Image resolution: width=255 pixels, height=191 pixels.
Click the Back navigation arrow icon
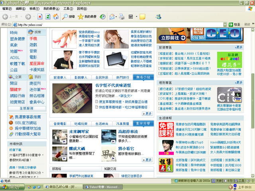tap(5, 17)
